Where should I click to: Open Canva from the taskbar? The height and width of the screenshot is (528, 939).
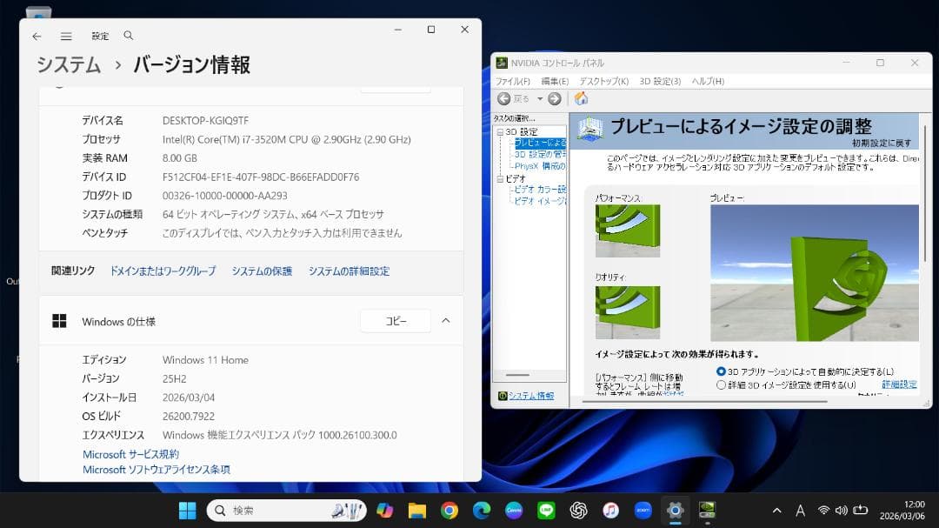514,510
